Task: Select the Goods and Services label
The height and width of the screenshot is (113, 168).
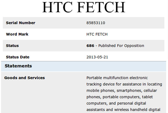Action: (x=24, y=78)
